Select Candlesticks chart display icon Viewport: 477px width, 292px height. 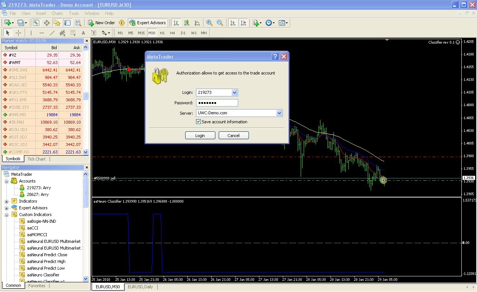click(186, 23)
